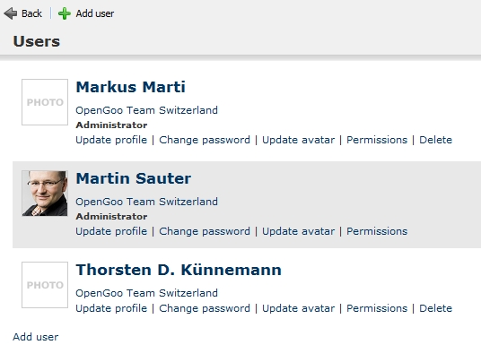Viewport: 481px width, 362px height.
Task: Update avatar for Martin Sauter
Action: click(x=298, y=231)
